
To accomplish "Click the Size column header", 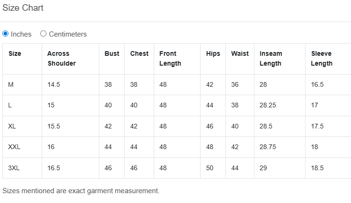I will [15, 53].
